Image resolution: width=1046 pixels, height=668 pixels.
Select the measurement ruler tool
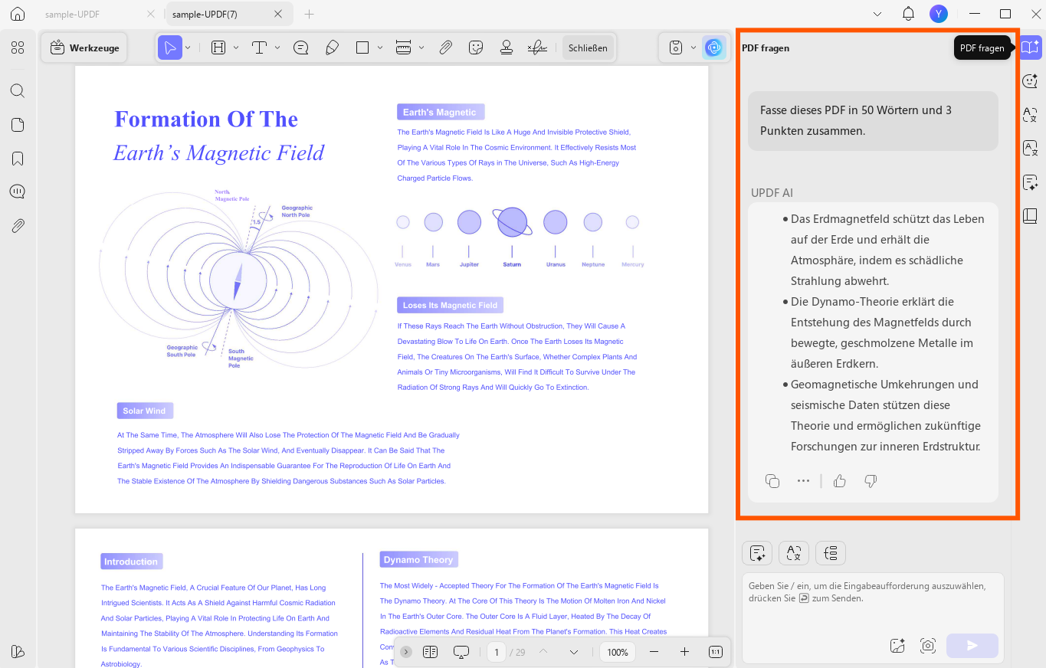coord(403,47)
